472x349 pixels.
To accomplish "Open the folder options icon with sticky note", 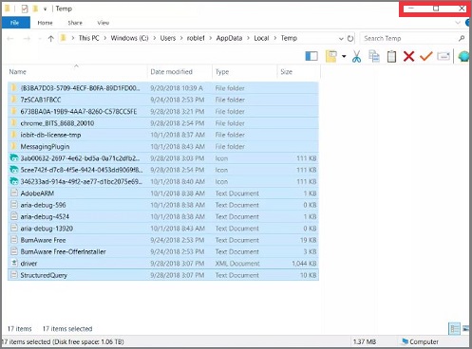I will pos(330,56).
